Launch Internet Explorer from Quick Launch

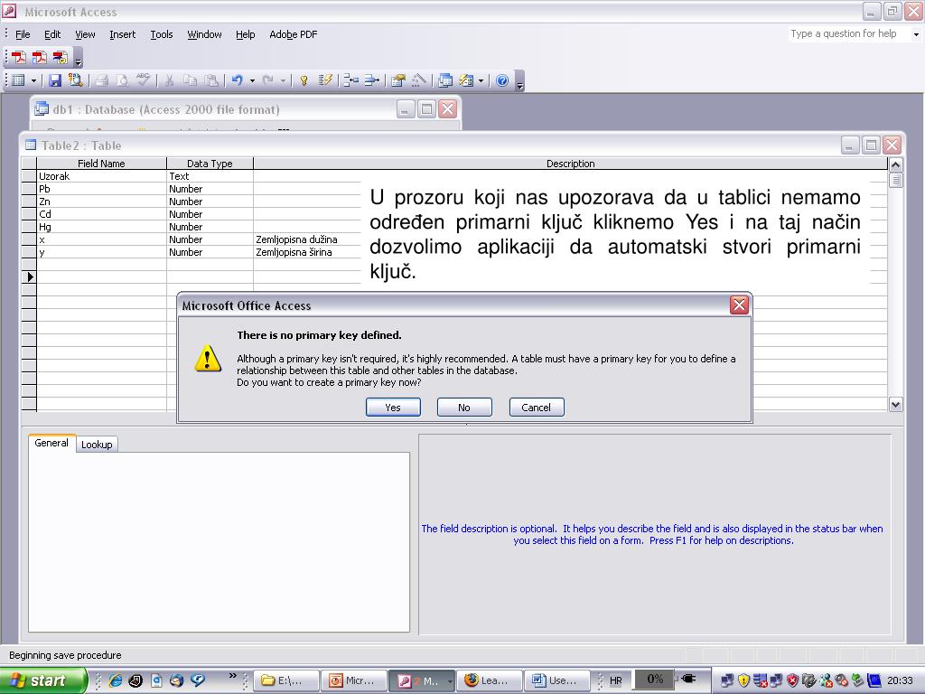(115, 680)
